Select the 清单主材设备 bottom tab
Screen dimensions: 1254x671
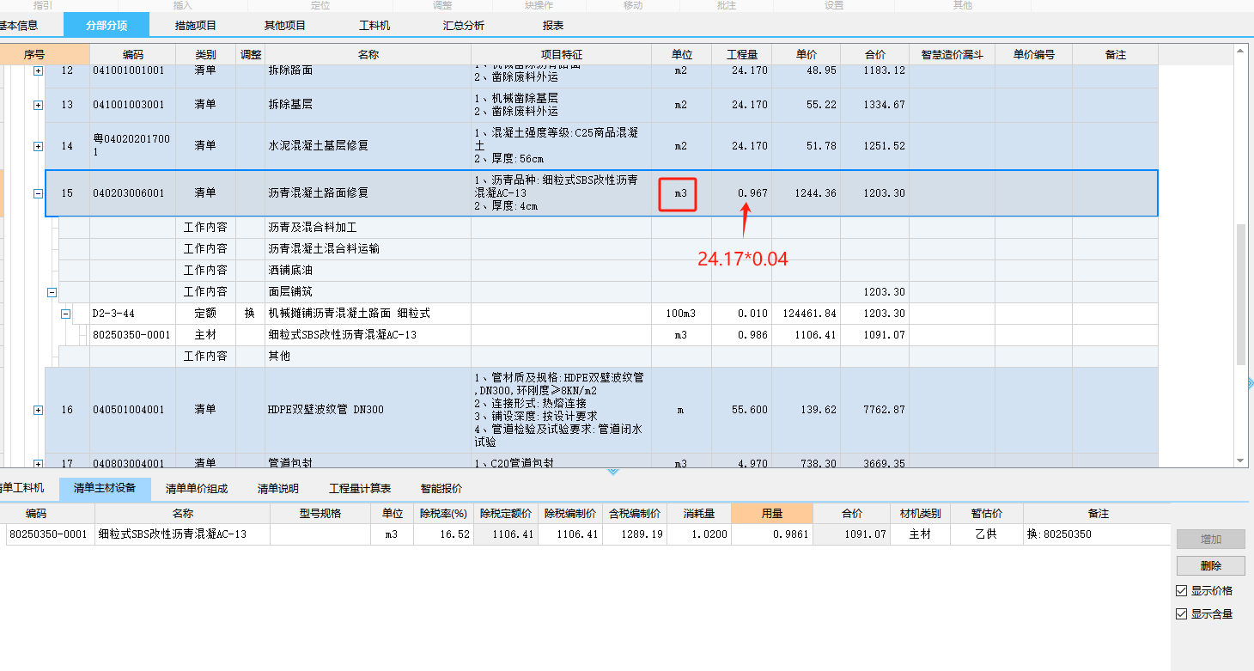[x=105, y=489]
